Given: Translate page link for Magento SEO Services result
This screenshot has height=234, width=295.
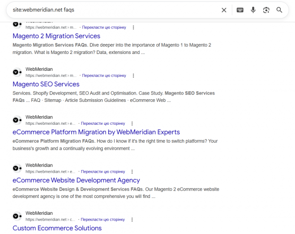Looking at the screenshot, I should point(104,75).
